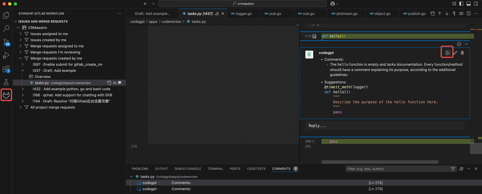Screen dimensions: 482x194
Task: Open the Source Control view
Action: coord(6,42)
